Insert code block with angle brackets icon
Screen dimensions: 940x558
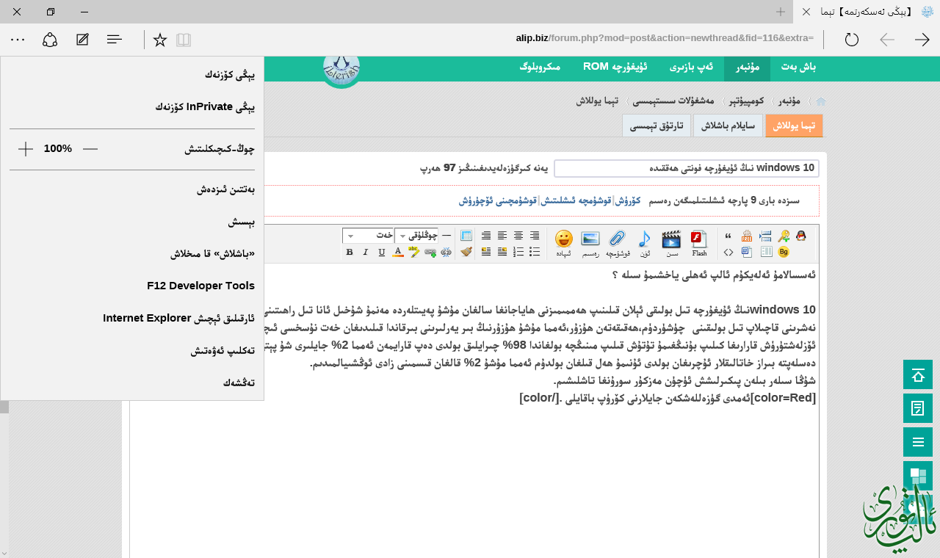coord(728,252)
